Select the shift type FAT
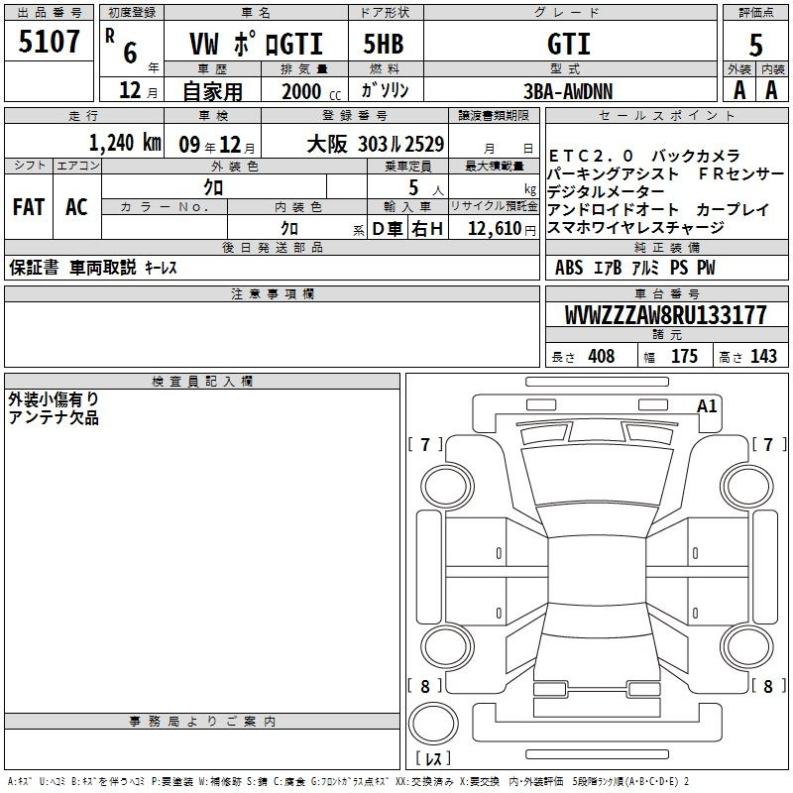 click(x=29, y=207)
